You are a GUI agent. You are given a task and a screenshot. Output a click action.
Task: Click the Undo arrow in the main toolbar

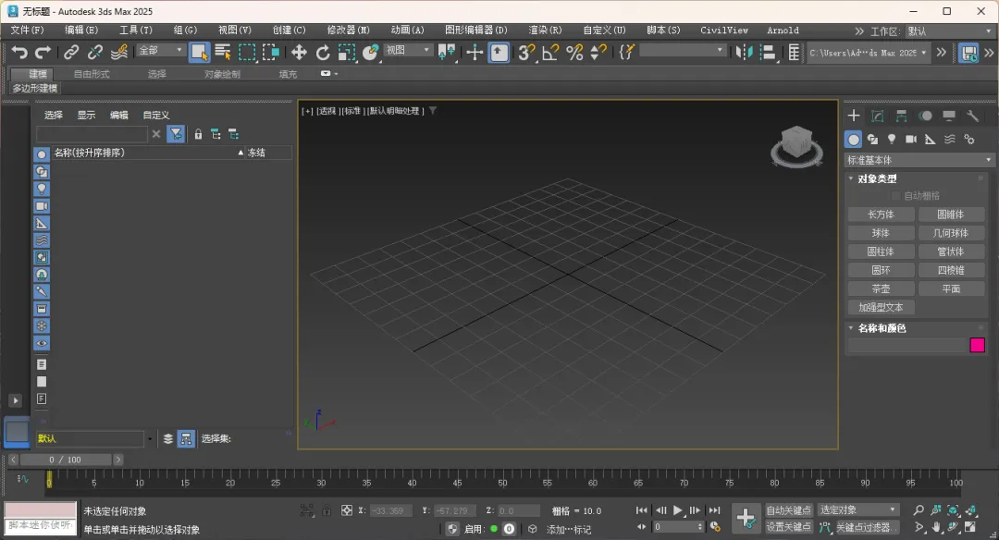[19, 53]
